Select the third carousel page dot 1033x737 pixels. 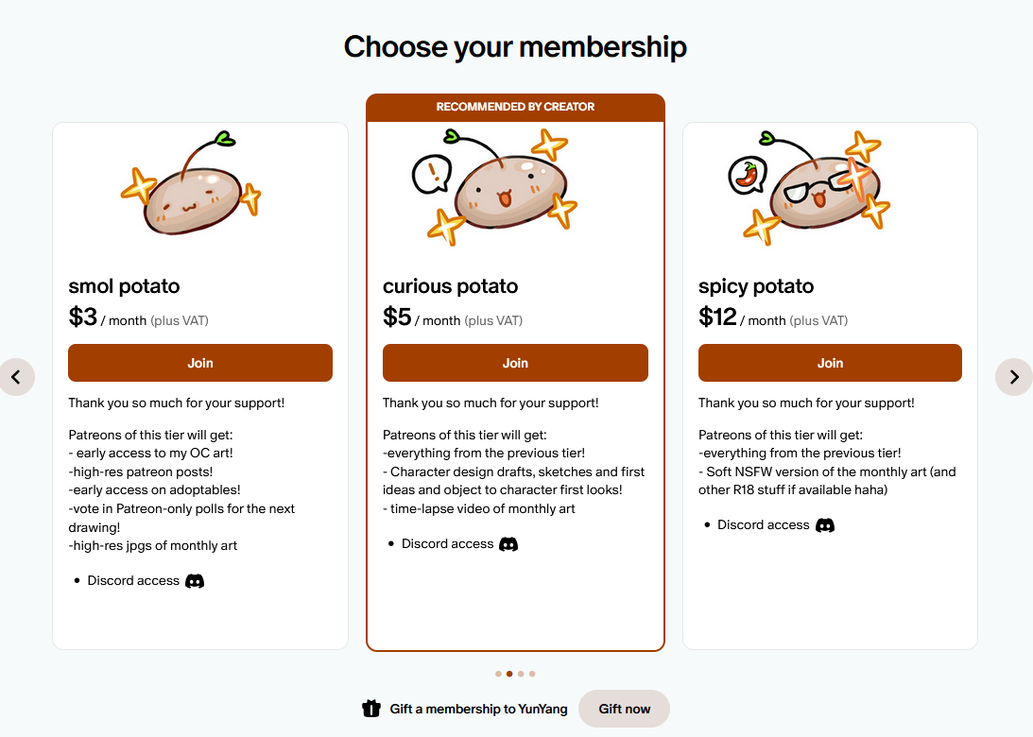point(521,674)
